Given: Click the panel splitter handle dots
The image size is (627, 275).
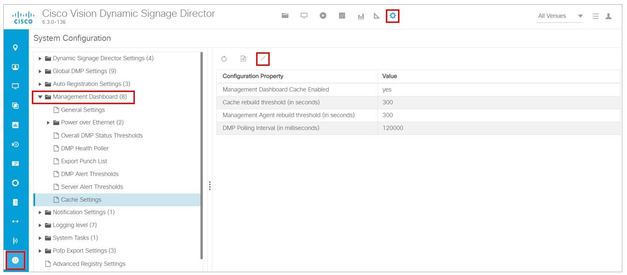Looking at the screenshot, I should pyautogui.click(x=210, y=186).
